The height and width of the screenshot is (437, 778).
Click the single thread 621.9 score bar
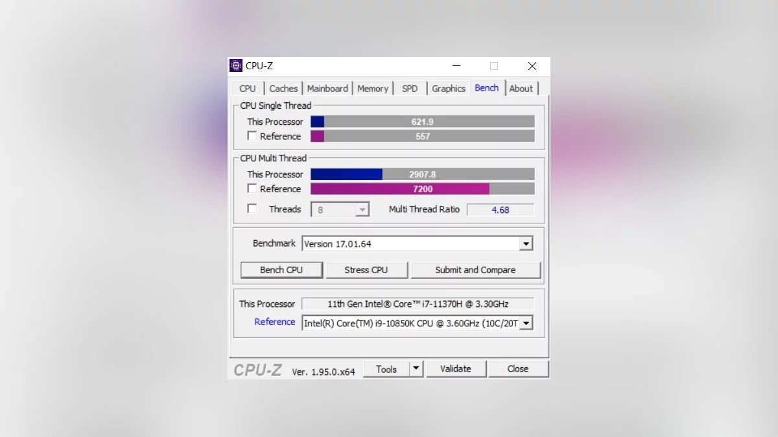pos(423,122)
